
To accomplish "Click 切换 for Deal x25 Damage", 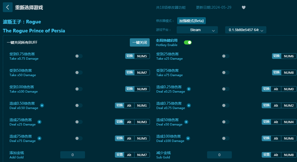I will 120,122.
